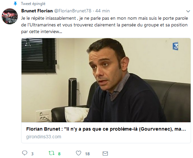Click the reply speech bubble icon

(25, 153)
